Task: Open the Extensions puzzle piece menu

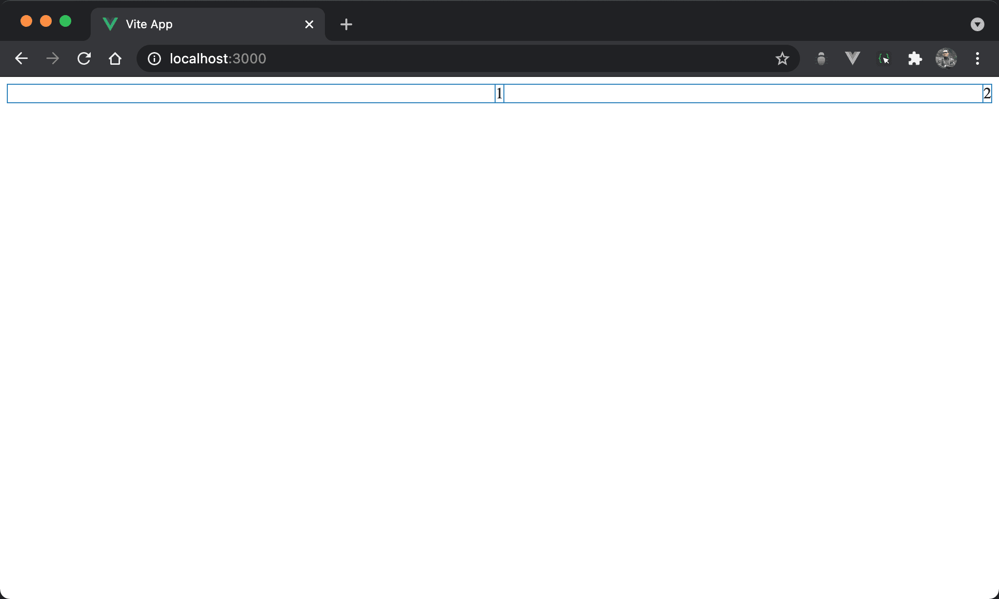Action: tap(915, 59)
